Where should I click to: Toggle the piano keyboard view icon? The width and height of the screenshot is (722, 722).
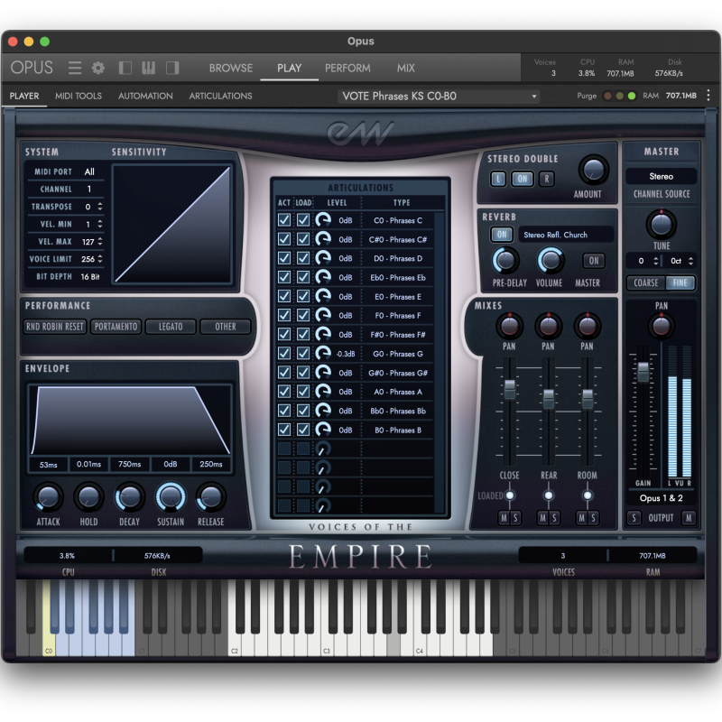click(148, 69)
